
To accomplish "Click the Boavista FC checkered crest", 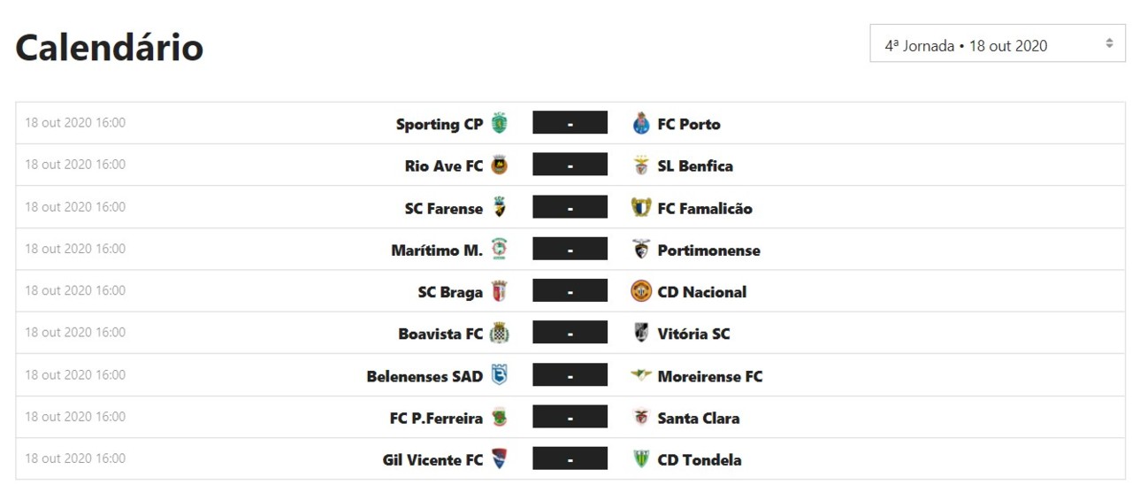I will point(500,334).
